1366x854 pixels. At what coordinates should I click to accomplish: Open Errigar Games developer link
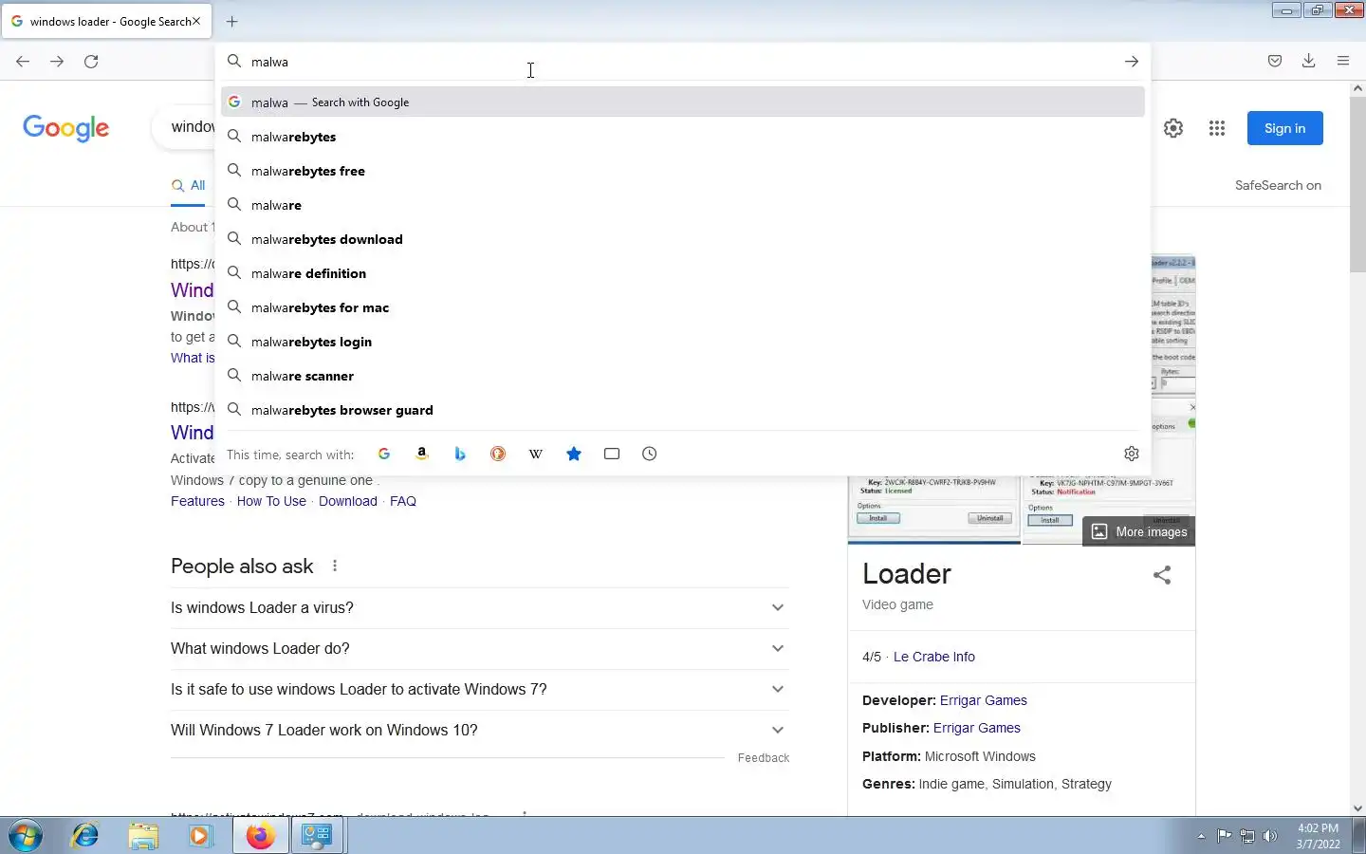(x=984, y=700)
